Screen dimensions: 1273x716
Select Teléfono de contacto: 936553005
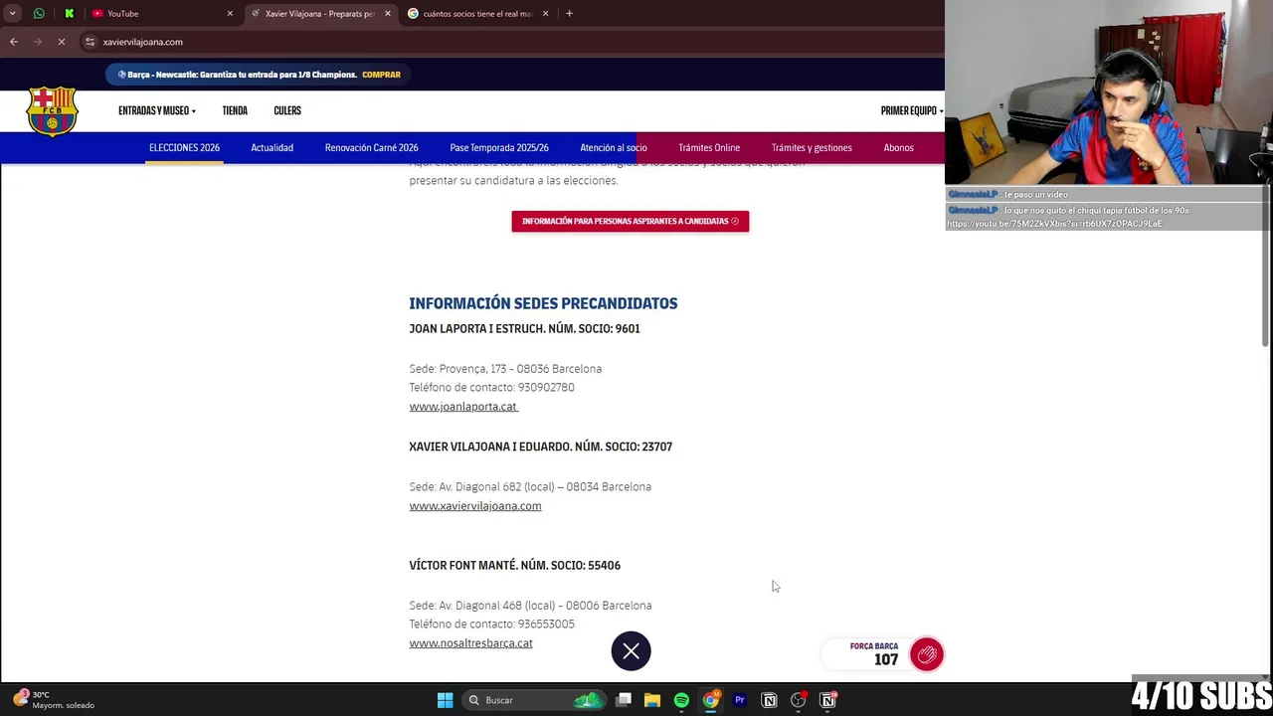pyautogui.click(x=491, y=625)
